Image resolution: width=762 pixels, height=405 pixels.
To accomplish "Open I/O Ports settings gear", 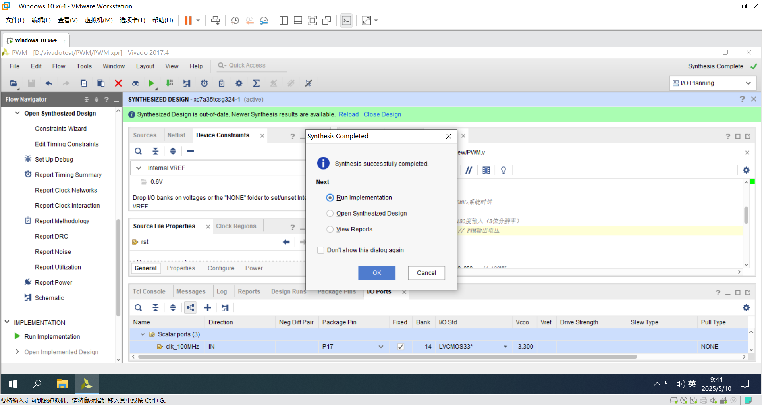I will click(746, 308).
